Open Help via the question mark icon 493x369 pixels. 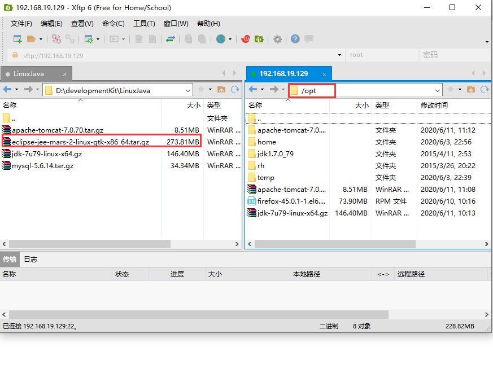295,39
